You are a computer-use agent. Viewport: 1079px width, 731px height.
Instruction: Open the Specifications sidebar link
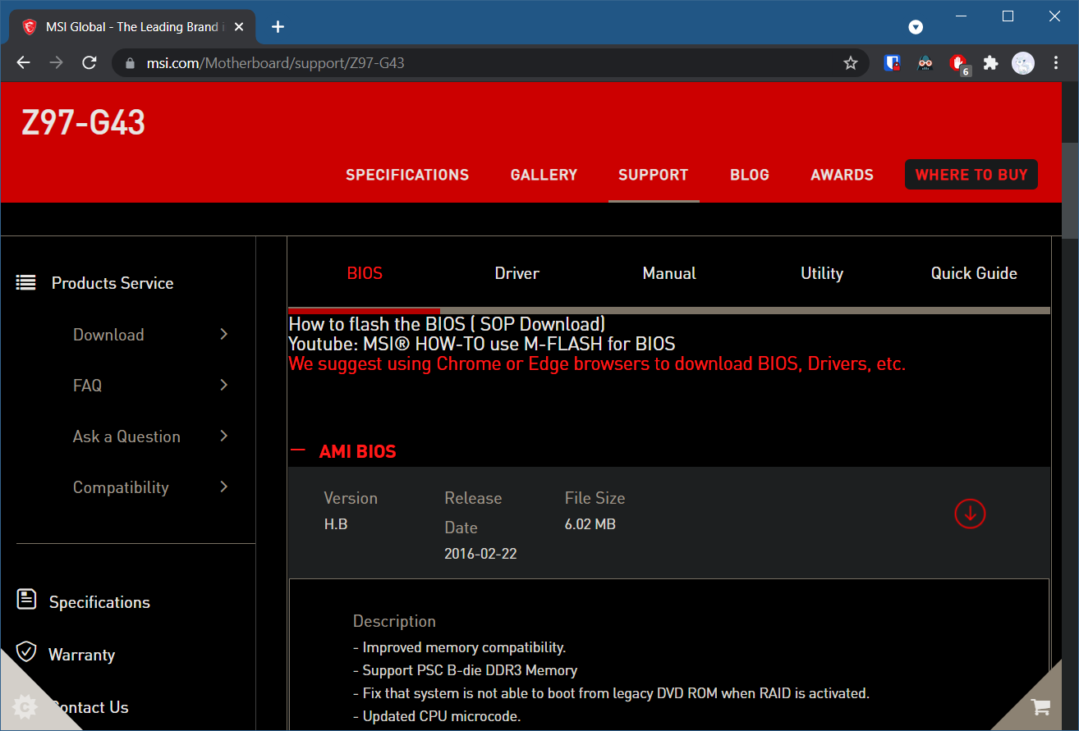pos(99,602)
